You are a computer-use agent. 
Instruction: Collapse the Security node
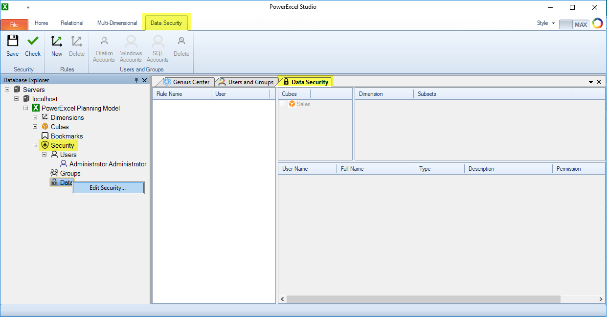pyautogui.click(x=35, y=145)
